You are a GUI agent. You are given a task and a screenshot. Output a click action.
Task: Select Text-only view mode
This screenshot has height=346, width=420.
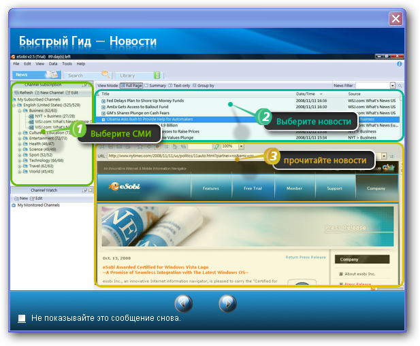tap(179, 86)
